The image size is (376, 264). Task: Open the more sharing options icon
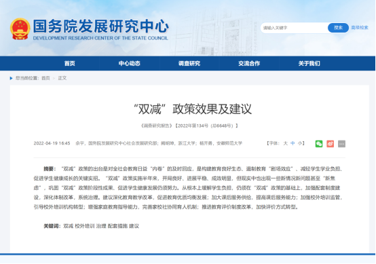341,144
